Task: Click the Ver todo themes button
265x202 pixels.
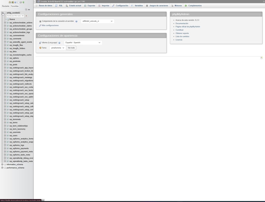Action: pyautogui.click(x=71, y=48)
